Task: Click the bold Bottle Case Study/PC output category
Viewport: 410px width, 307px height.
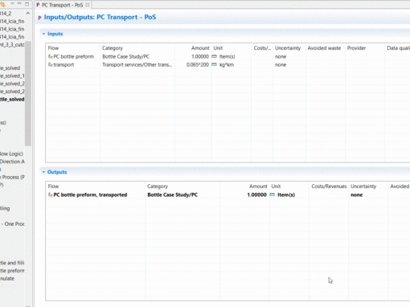Action: click(x=172, y=194)
